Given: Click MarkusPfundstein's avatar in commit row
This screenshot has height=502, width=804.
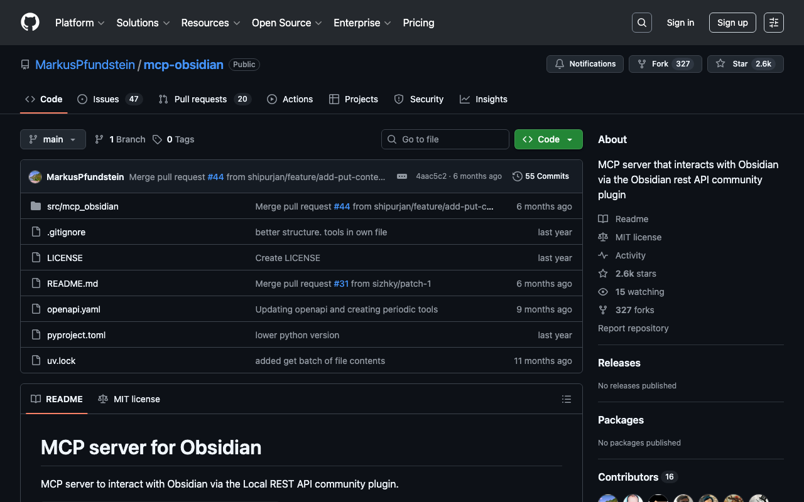Looking at the screenshot, I should tap(35, 177).
